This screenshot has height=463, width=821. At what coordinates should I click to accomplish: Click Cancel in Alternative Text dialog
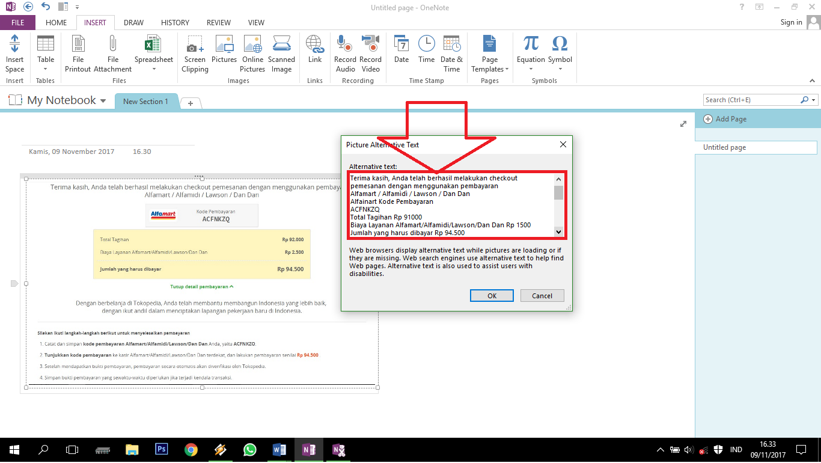coord(542,295)
